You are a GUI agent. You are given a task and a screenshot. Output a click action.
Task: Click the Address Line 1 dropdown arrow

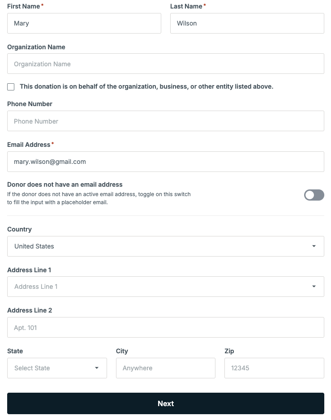[314, 287]
